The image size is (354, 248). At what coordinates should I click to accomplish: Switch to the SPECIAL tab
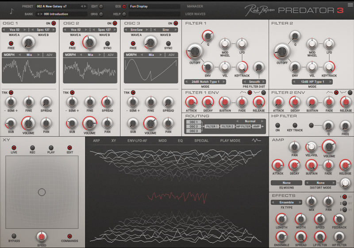[201, 140]
